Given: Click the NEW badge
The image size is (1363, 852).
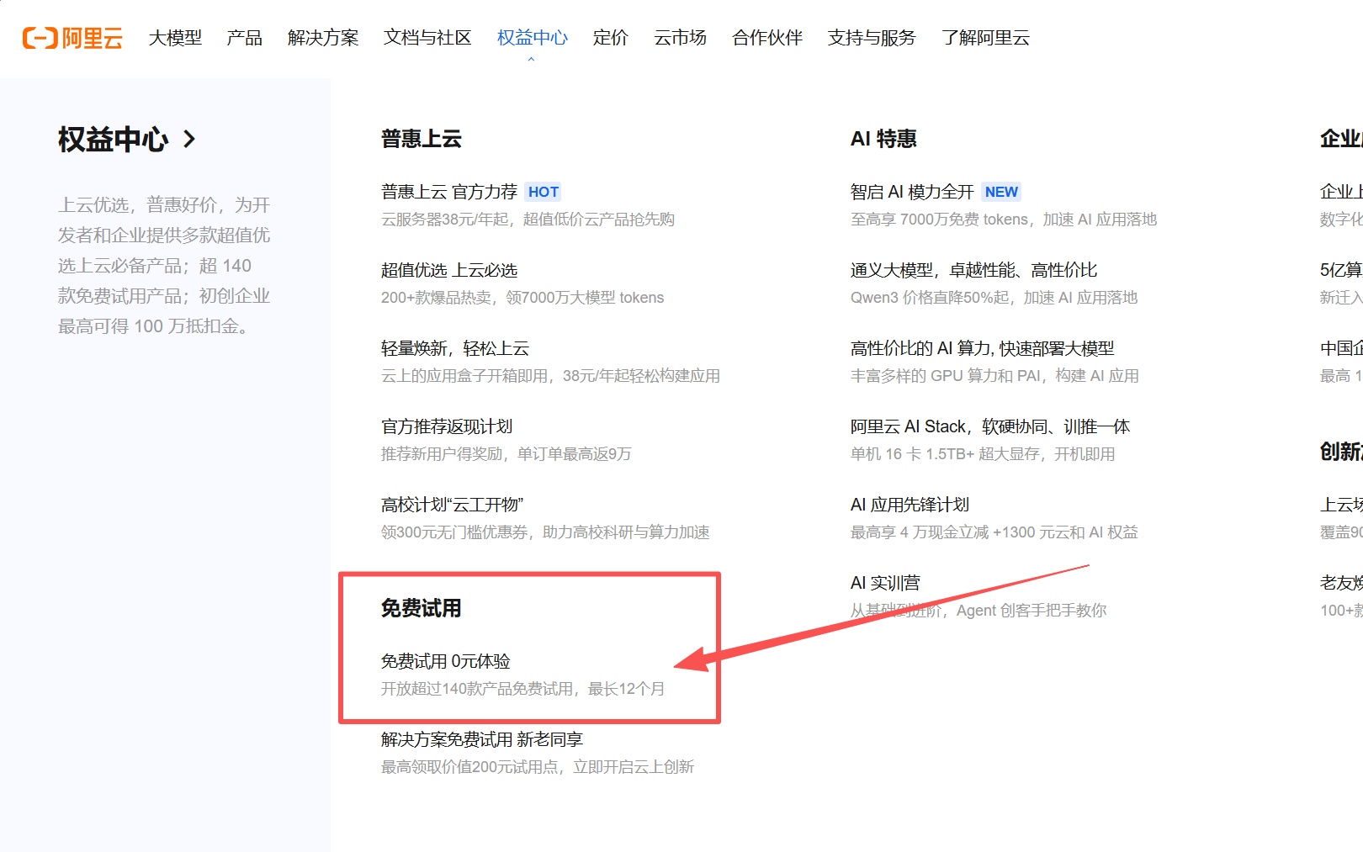Looking at the screenshot, I should click(1001, 192).
